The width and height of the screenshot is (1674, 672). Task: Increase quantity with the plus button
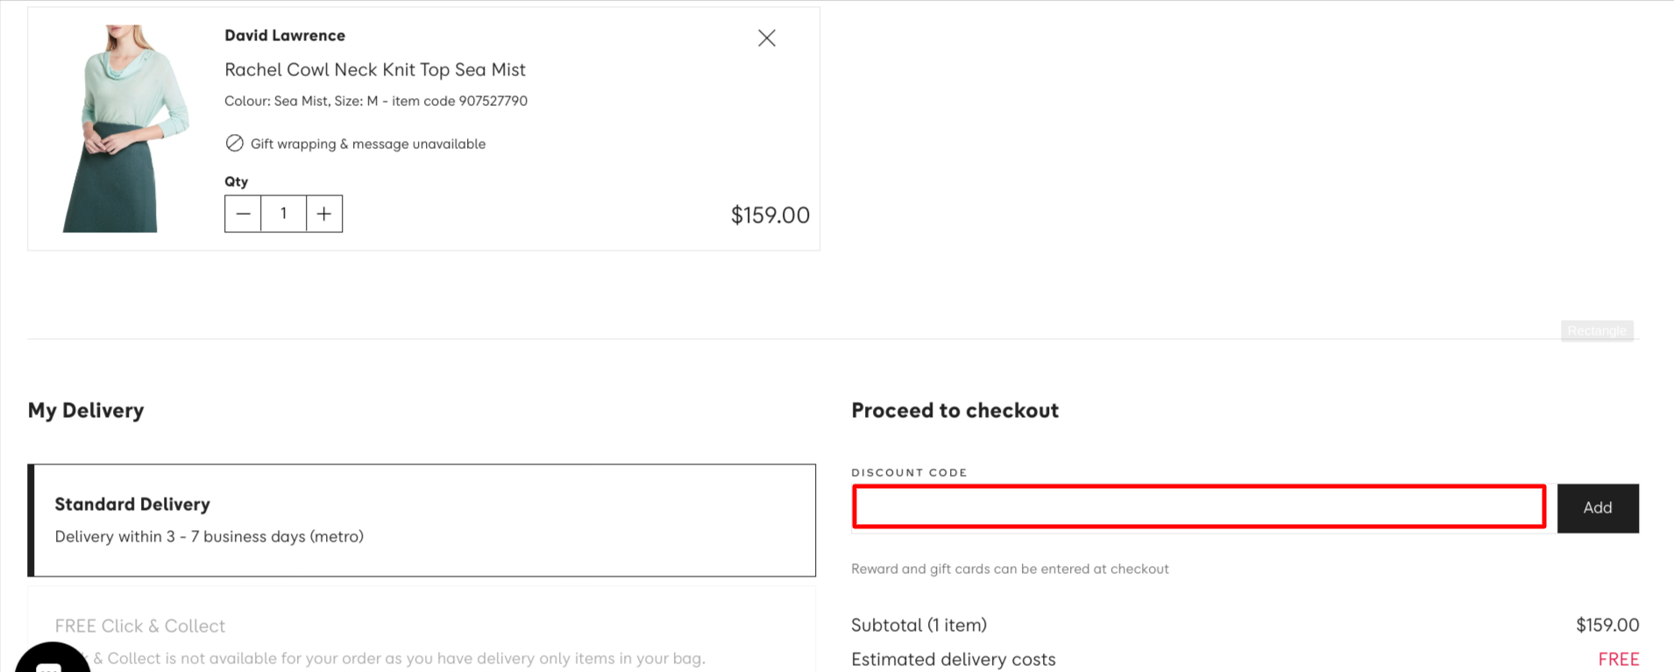tap(324, 214)
